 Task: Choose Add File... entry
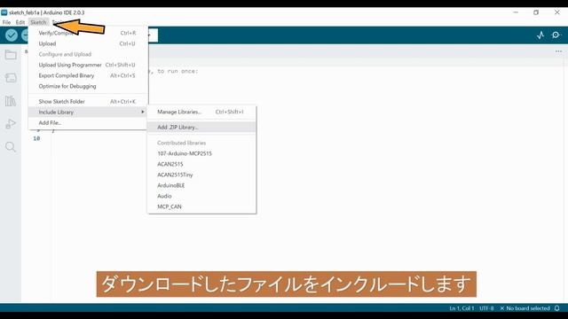(x=87, y=123)
